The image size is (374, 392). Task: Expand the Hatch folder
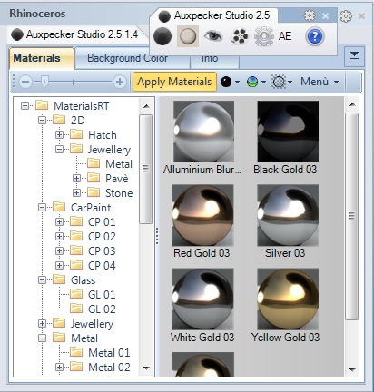pyautogui.click(x=59, y=135)
